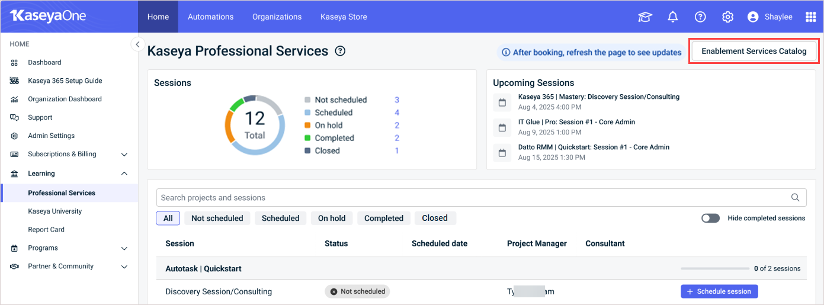Click the Schedule session button

pos(719,291)
